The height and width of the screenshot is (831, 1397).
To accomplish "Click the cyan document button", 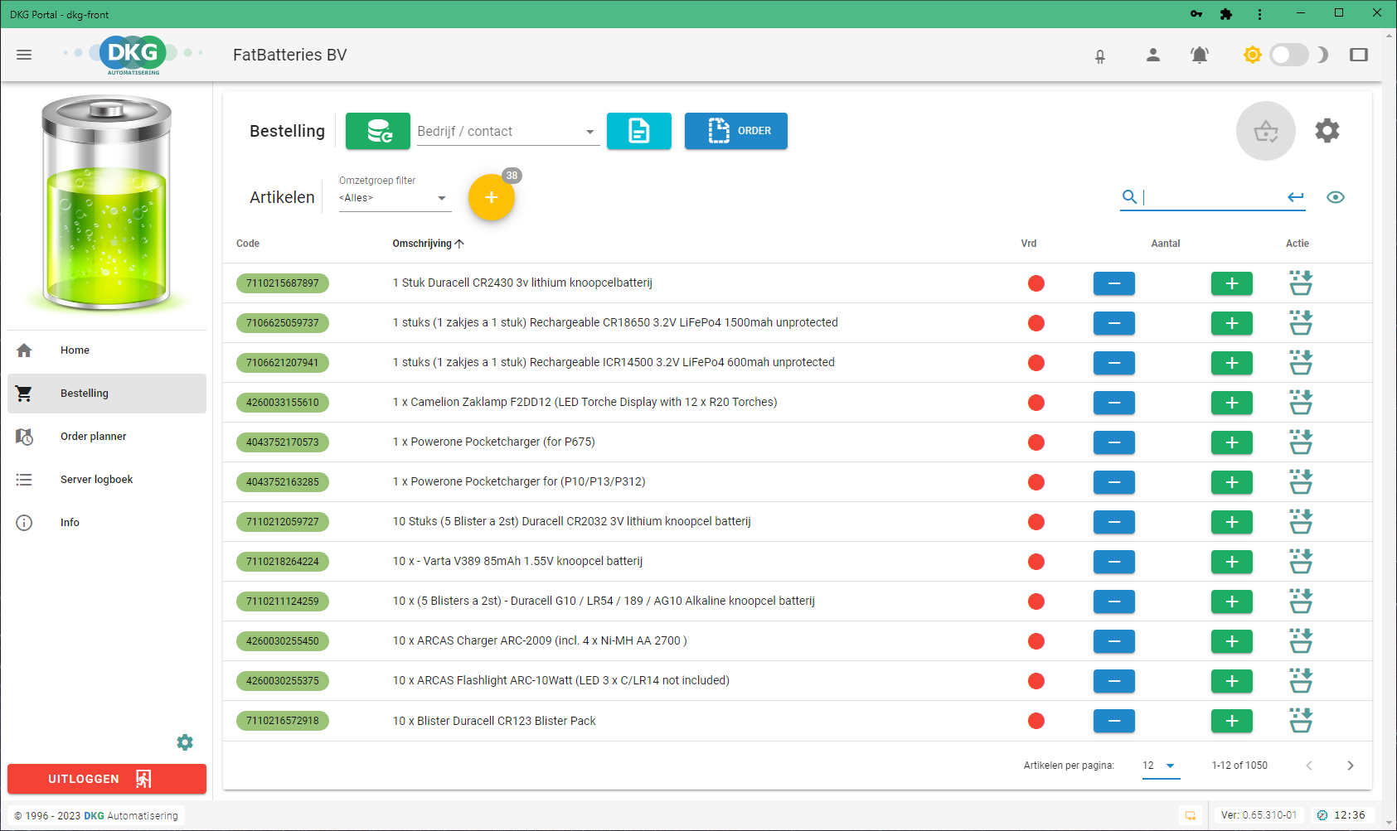I will click(639, 131).
